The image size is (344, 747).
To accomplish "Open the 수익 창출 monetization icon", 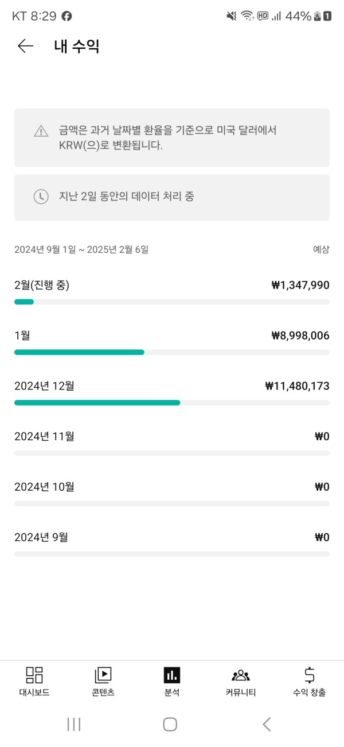I will pyautogui.click(x=309, y=675).
